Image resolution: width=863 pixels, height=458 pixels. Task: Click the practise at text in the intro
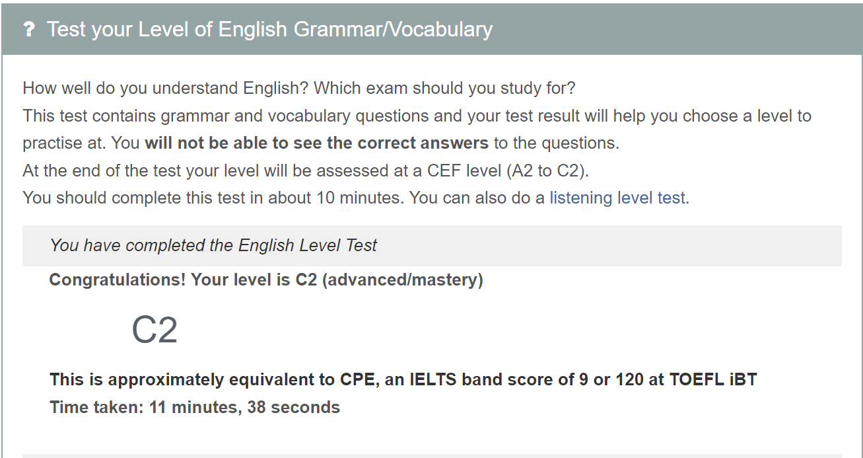(x=63, y=143)
